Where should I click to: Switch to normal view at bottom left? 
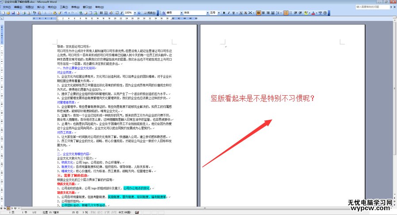click(x=2, y=208)
